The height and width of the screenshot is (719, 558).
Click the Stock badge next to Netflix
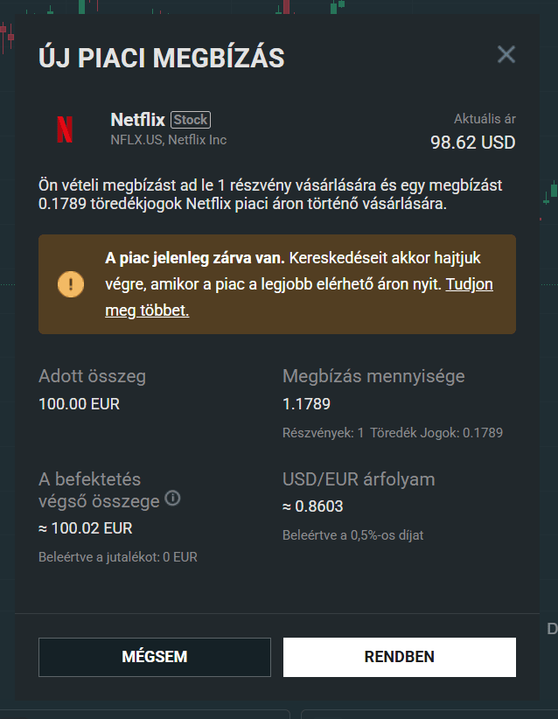pos(191,120)
